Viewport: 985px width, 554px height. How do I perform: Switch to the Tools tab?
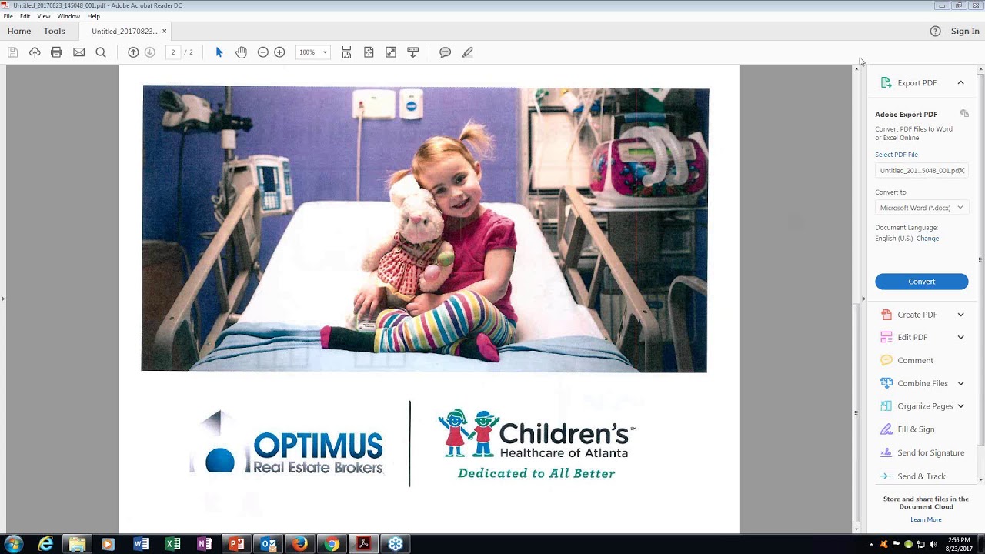click(55, 32)
